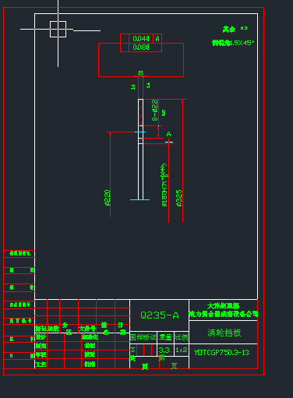Screen dimensions: 293x398
Task: Click the hatched section of the part
Action: click(141, 112)
